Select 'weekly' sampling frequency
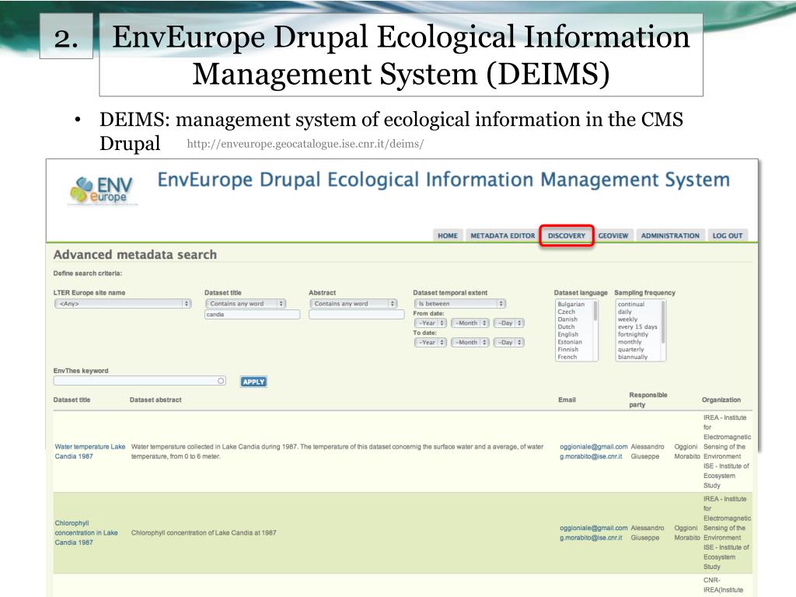 [627, 319]
